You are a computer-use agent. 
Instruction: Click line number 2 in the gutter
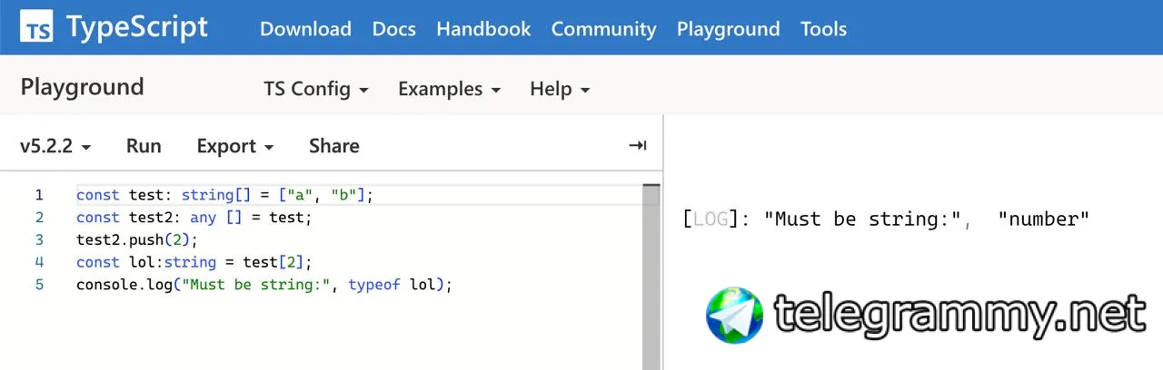(x=39, y=218)
